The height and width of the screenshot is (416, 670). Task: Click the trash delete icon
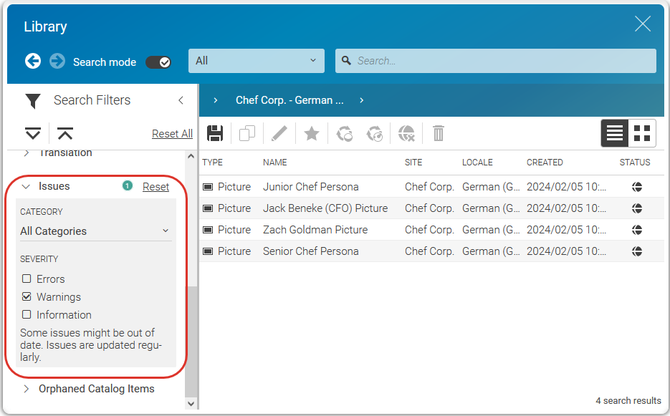439,133
